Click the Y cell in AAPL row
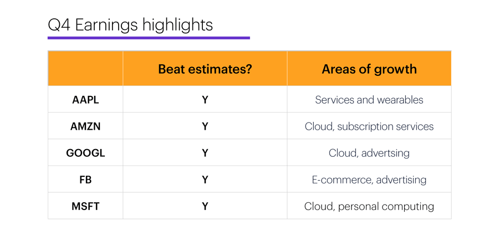 pyautogui.click(x=205, y=100)
